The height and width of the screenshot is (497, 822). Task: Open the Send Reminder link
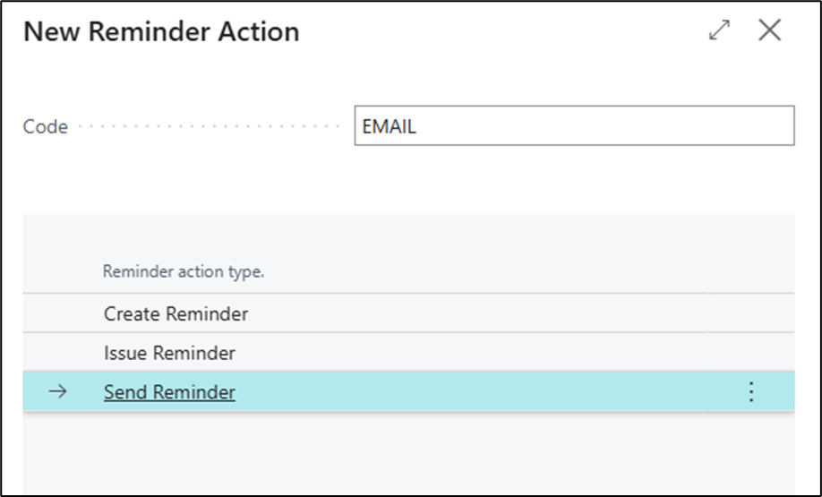point(169,392)
